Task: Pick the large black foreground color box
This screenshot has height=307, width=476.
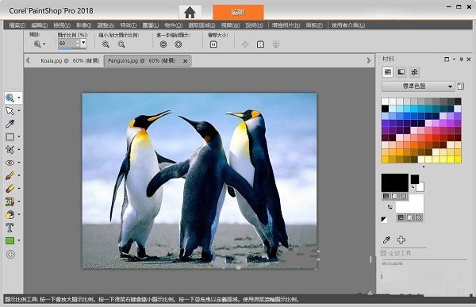Action: click(394, 182)
